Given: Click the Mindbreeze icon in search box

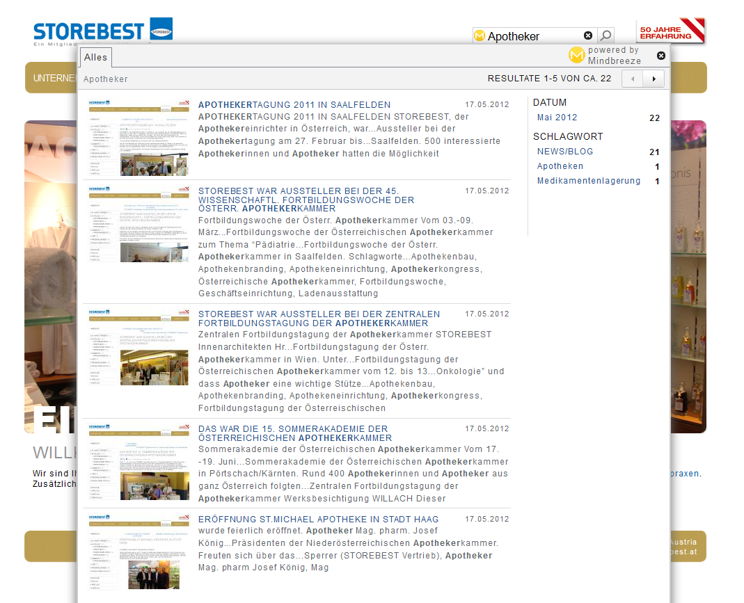Looking at the screenshot, I should pos(480,35).
